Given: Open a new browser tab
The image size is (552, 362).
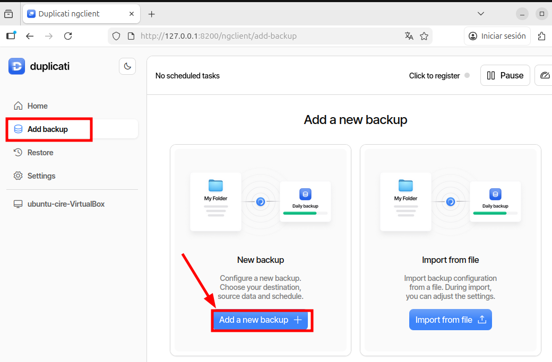Looking at the screenshot, I should [152, 14].
